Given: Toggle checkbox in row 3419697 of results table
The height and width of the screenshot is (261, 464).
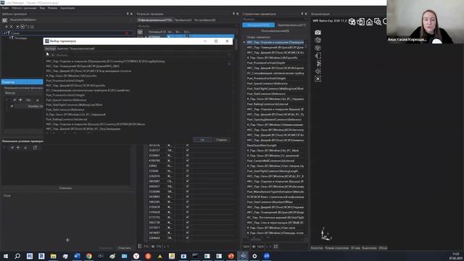Looking at the screenshot, I should coord(187,233).
